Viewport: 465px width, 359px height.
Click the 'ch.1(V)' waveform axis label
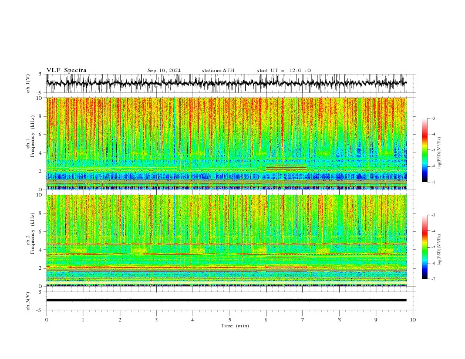pyautogui.click(x=28, y=83)
